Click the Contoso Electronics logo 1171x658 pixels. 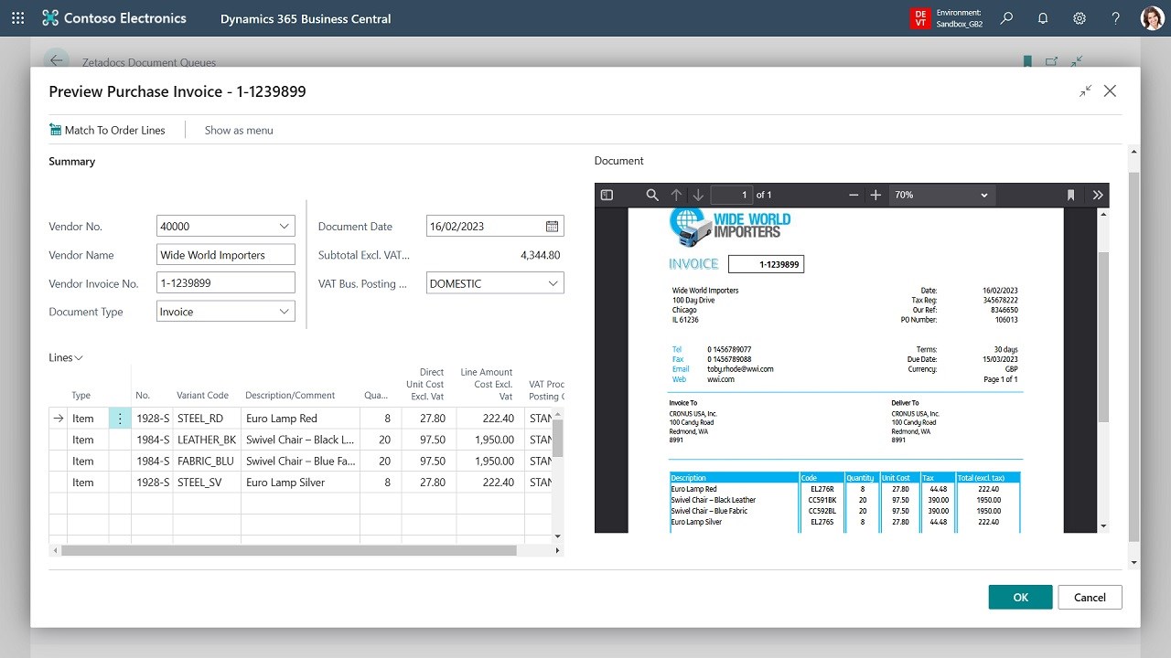pyautogui.click(x=114, y=18)
